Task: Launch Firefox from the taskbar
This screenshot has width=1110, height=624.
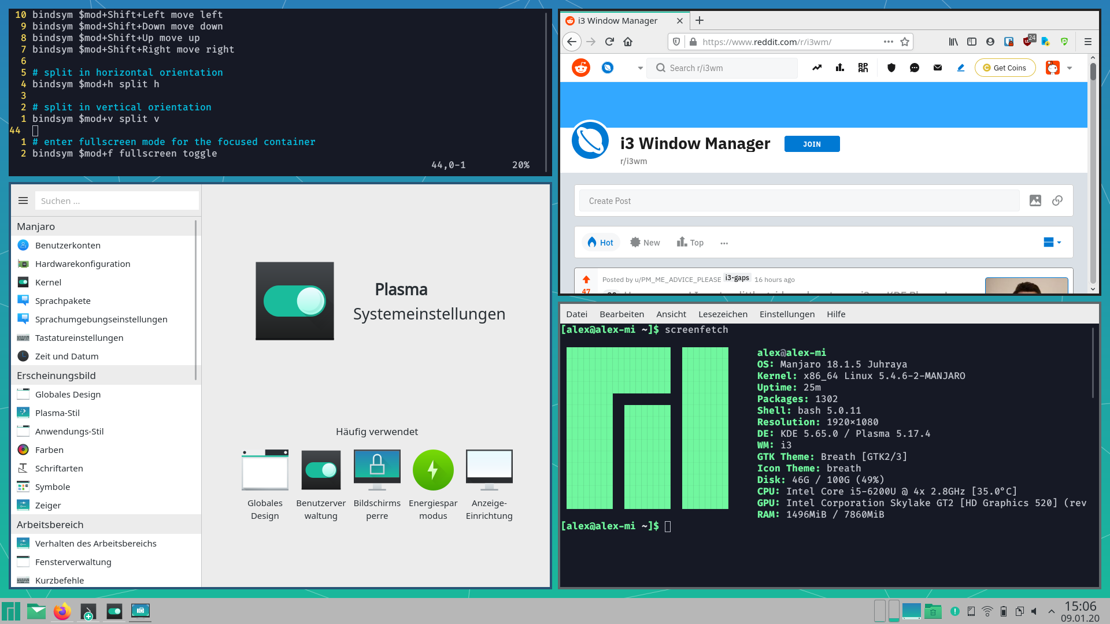Action: pos(62,611)
